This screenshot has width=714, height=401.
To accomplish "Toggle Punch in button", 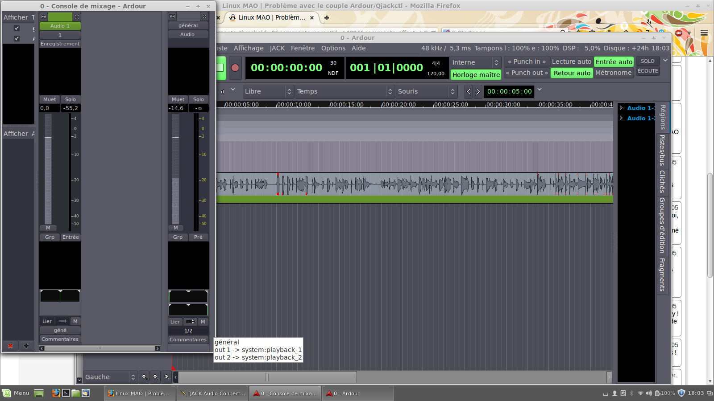I will point(527,61).
